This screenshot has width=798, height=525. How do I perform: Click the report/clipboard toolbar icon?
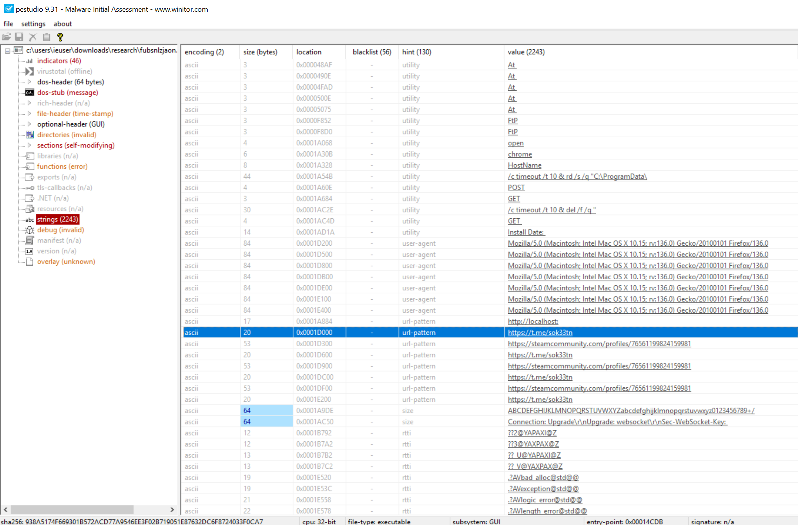[x=47, y=37]
